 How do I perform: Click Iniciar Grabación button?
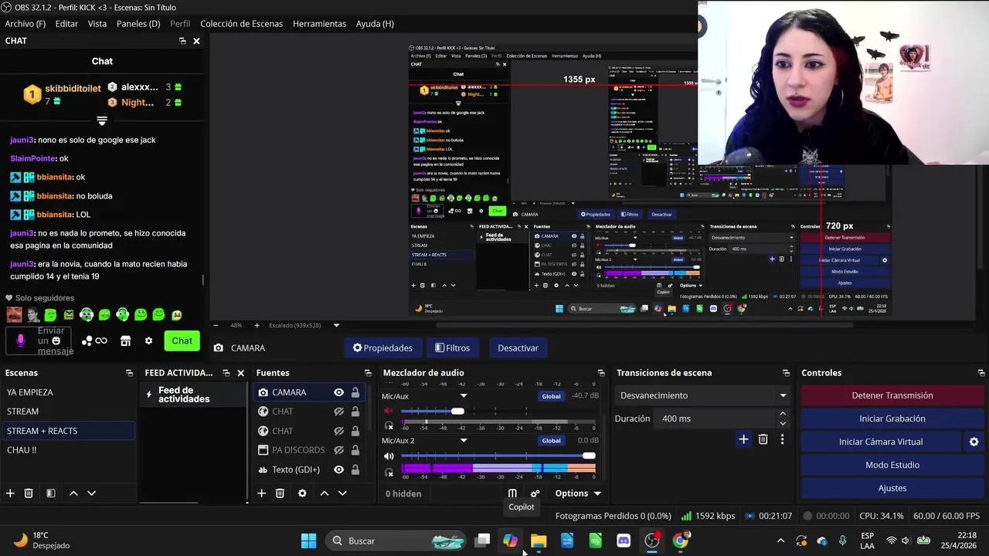click(x=892, y=419)
